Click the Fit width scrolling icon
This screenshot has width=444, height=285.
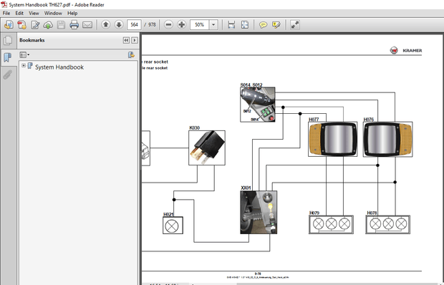[x=231, y=25]
